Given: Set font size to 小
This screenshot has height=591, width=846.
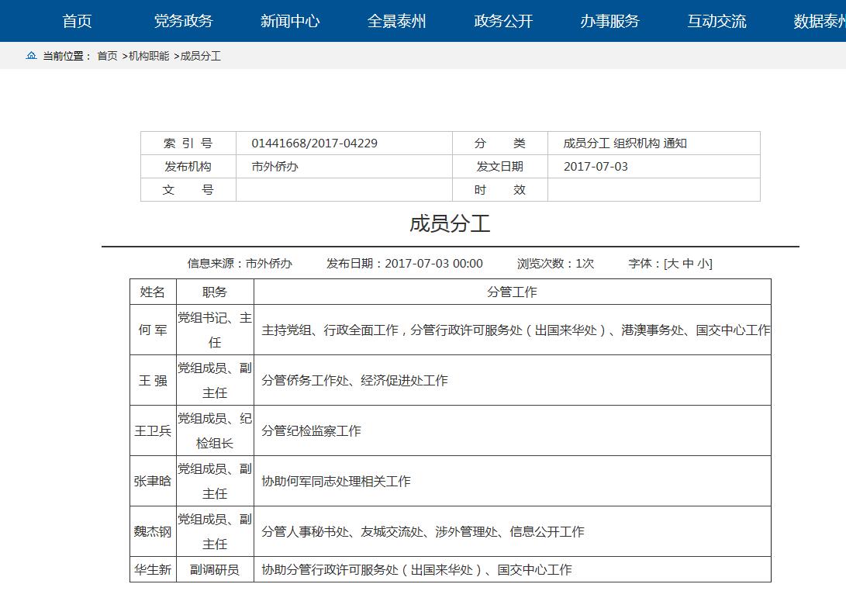Looking at the screenshot, I should pos(703,264).
